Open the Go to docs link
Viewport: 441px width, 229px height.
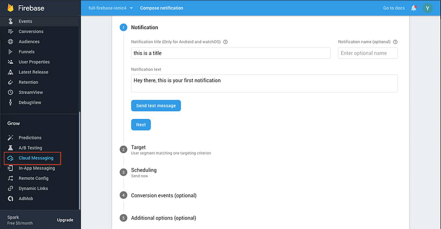[394, 8]
